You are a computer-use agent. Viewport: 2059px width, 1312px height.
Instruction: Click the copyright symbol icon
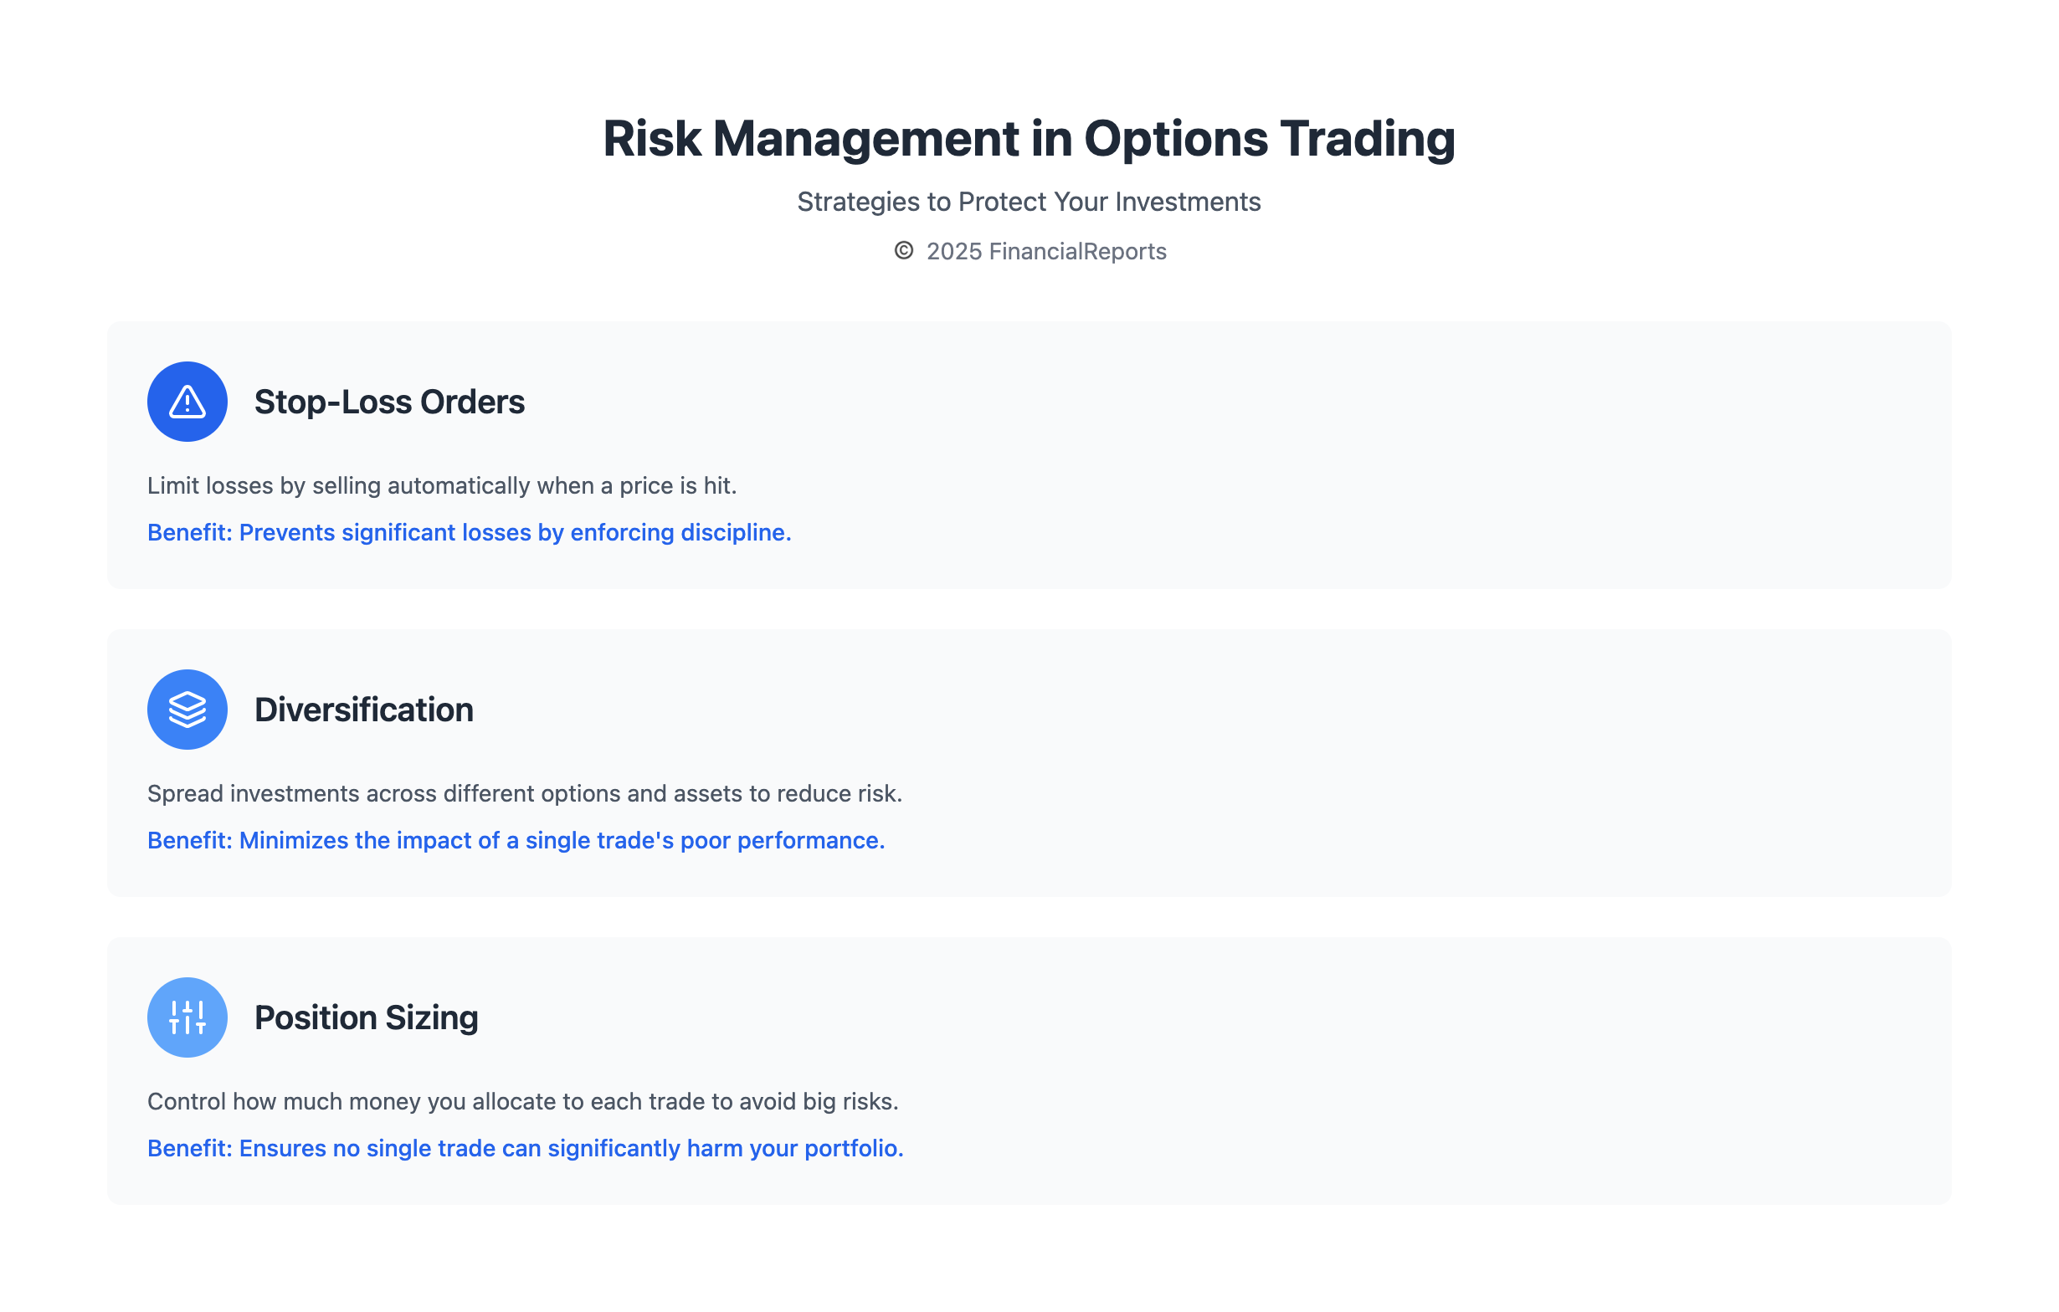tap(904, 250)
